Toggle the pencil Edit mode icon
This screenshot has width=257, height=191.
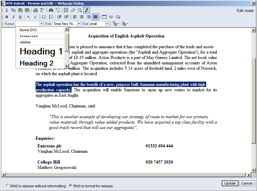coord(87,10)
